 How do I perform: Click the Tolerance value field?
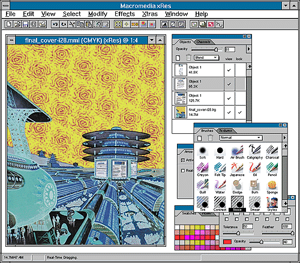tap(248, 226)
